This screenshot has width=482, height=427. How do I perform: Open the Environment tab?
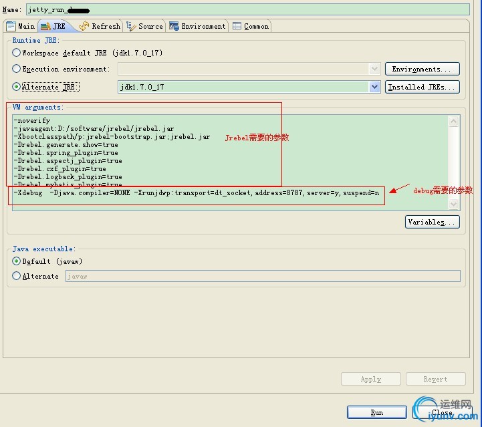point(198,26)
